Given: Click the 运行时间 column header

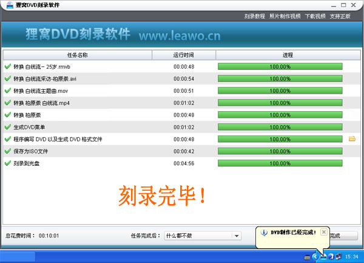Looking at the screenshot, I should point(184,55).
